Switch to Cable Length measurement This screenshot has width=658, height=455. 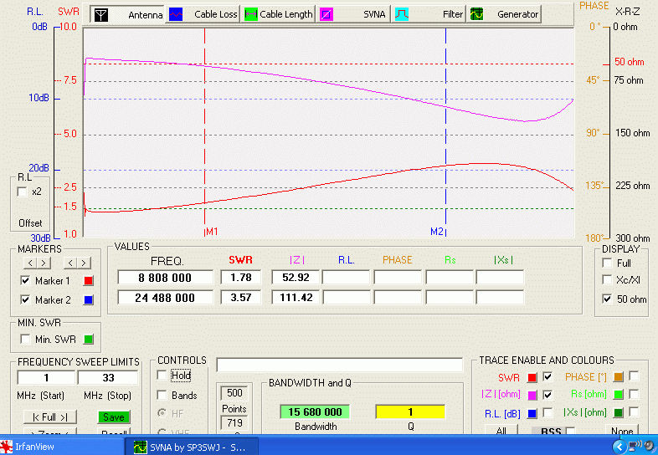tap(279, 14)
